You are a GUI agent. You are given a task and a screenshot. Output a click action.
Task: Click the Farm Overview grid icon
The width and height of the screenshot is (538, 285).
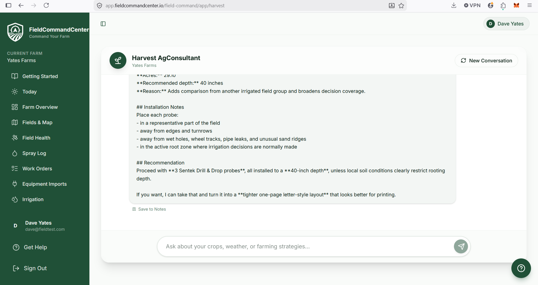coord(15,107)
